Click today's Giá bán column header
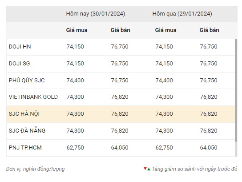The width and height of the screenshot is (242, 182). pyautogui.click(x=121, y=30)
